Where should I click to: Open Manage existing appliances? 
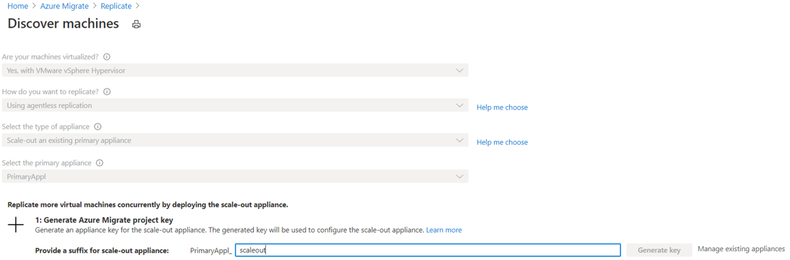741,249
